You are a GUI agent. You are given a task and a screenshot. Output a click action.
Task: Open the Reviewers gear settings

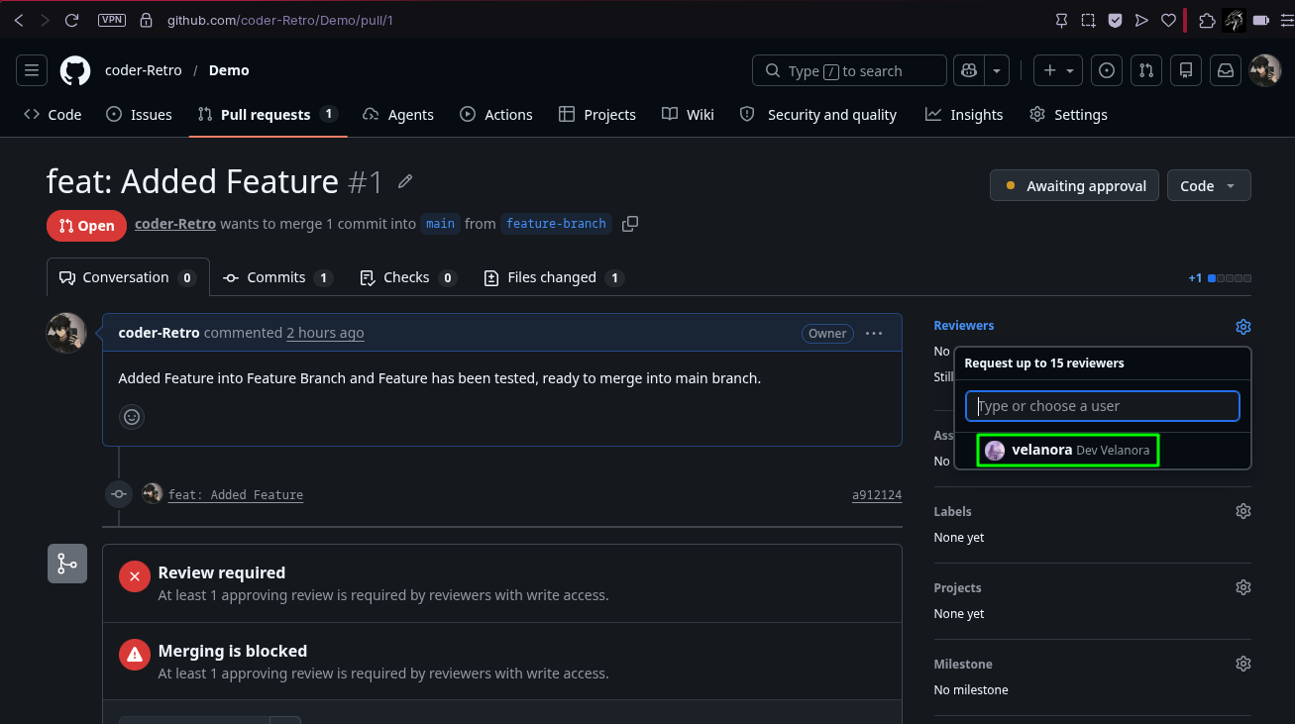coord(1243,326)
